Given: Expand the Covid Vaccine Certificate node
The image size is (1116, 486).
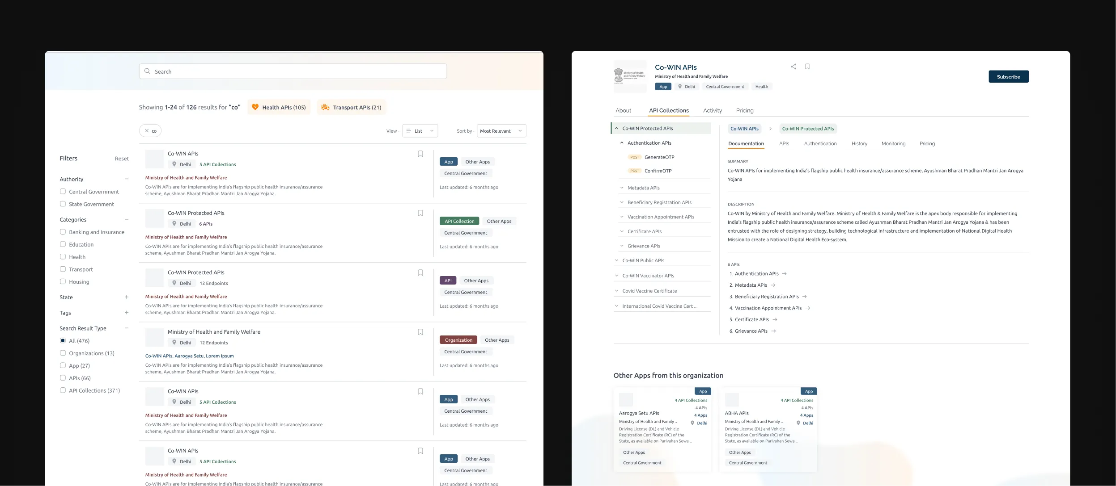Looking at the screenshot, I should click(617, 291).
